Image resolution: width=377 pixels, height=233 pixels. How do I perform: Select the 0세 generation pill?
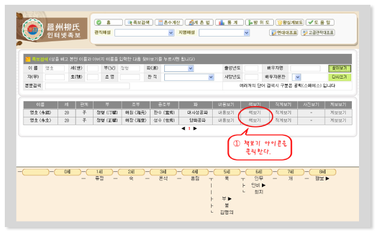point(68,172)
